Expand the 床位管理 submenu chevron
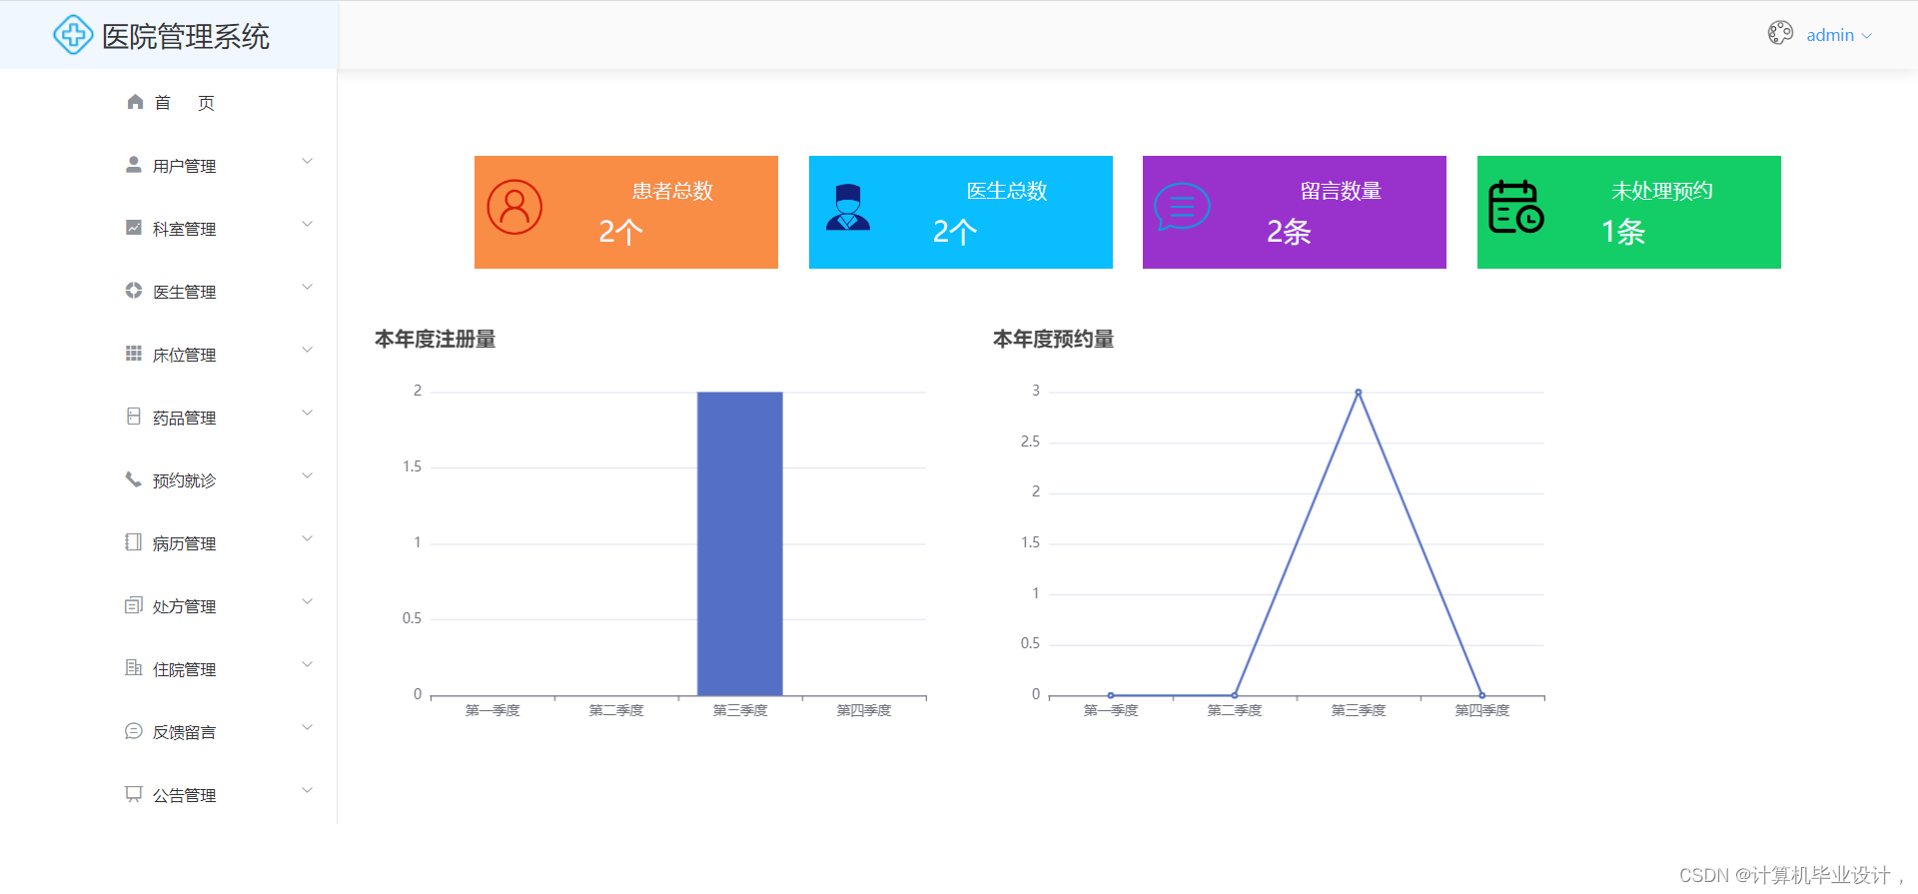Image resolution: width=1918 pixels, height=894 pixels. (308, 350)
